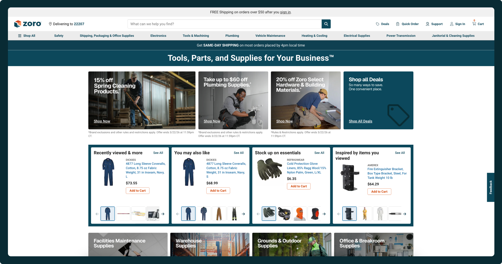This screenshot has height=264, width=502.
Task: Open Janitorial & Cleaning Supplies menu
Action: coord(453,36)
